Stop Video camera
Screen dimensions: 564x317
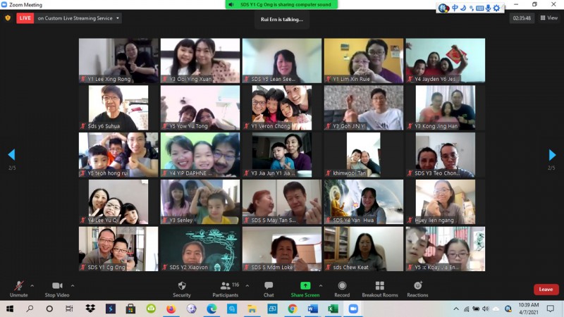[x=56, y=287]
